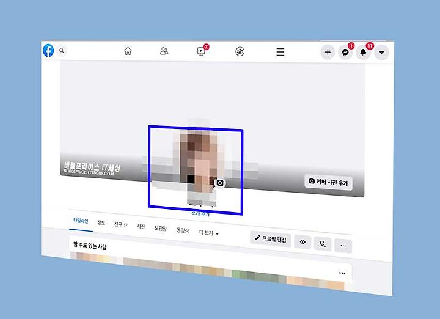The image size is (440, 319).
Task: Open profile three-dots options button
Action: [343, 246]
